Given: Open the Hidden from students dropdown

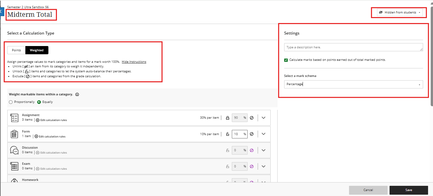Looking at the screenshot, I should point(399,12).
